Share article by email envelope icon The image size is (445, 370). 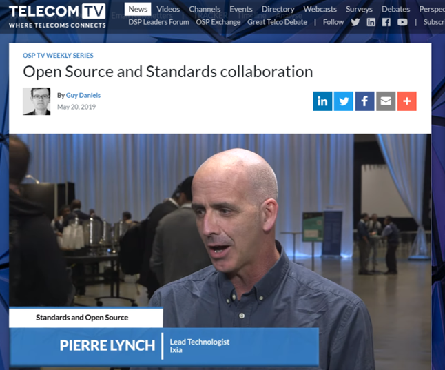pos(386,101)
